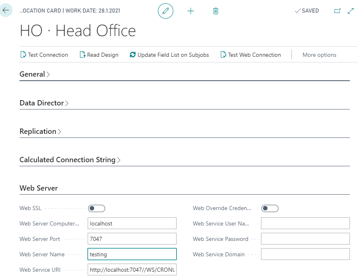Collapse the Web Server section header
This screenshot has height=279, width=358.
point(39,188)
